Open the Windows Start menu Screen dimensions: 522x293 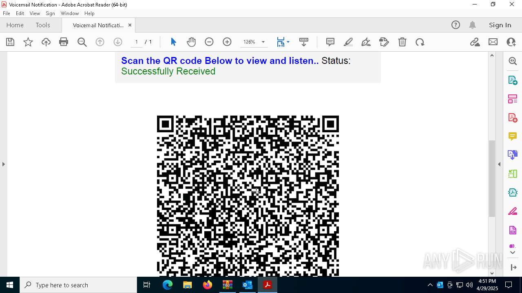10,285
